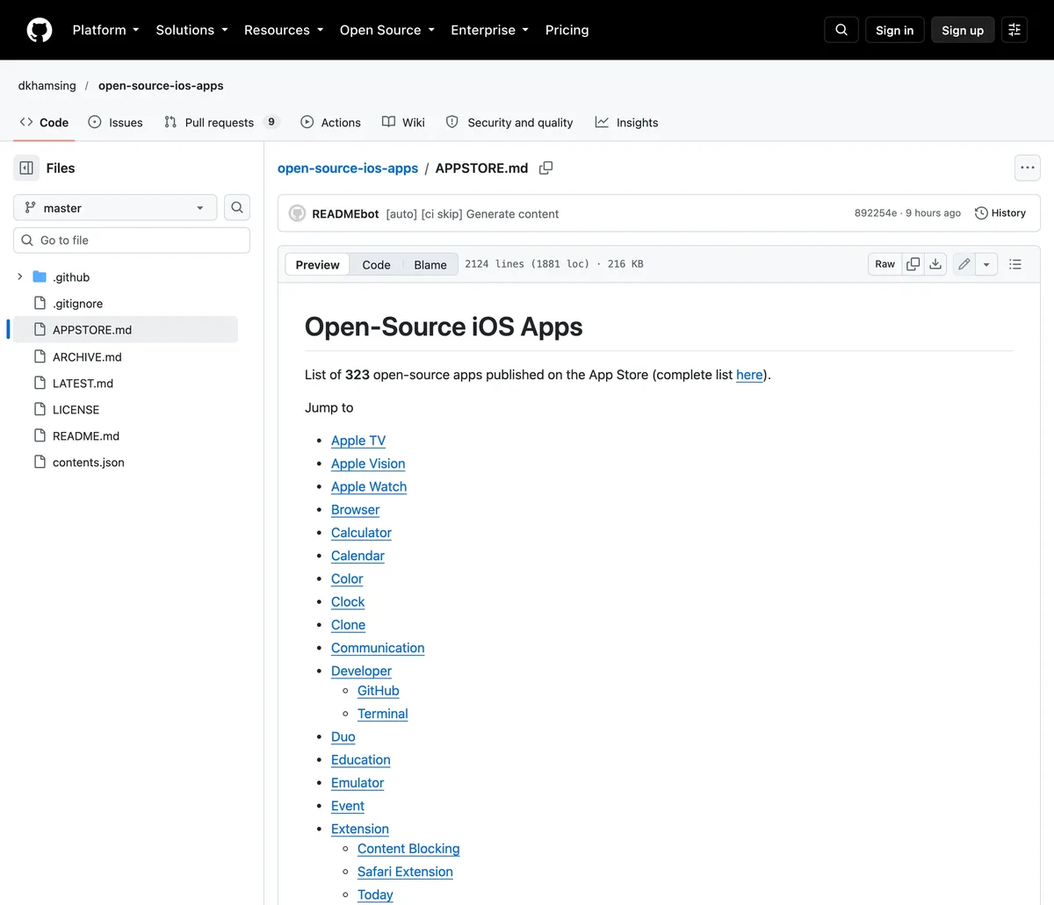Screen dimensions: 1054x905
Task: Open open-source-ios-apps repository title link
Action: [x=161, y=86]
